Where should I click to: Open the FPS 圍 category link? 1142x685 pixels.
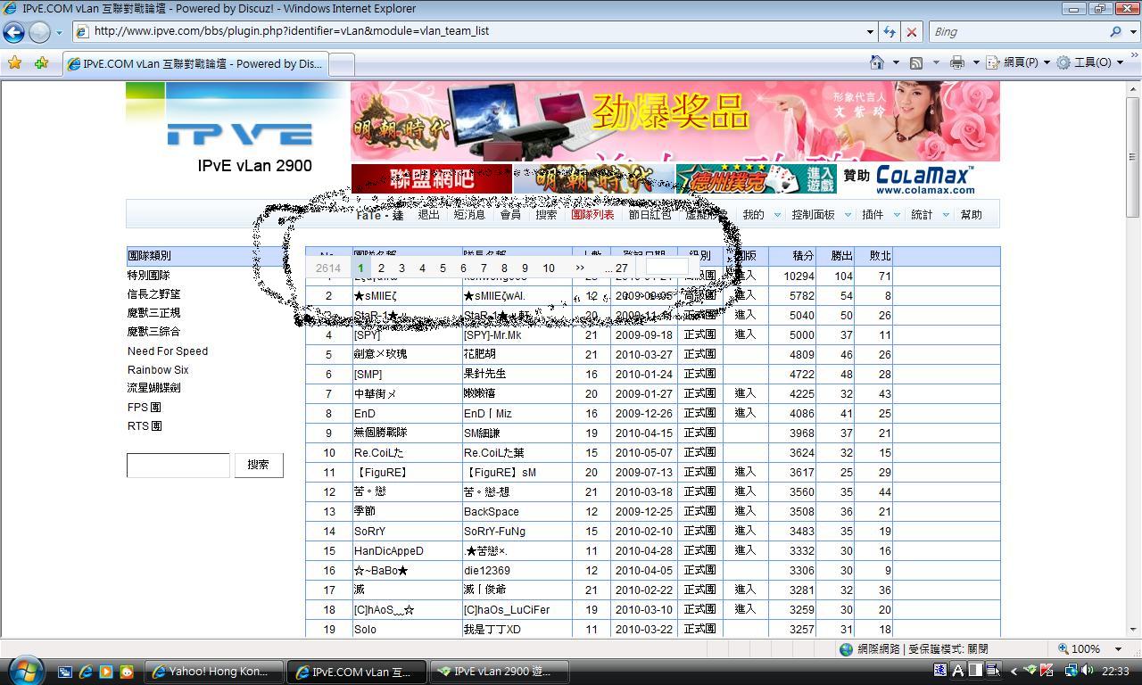pos(145,408)
